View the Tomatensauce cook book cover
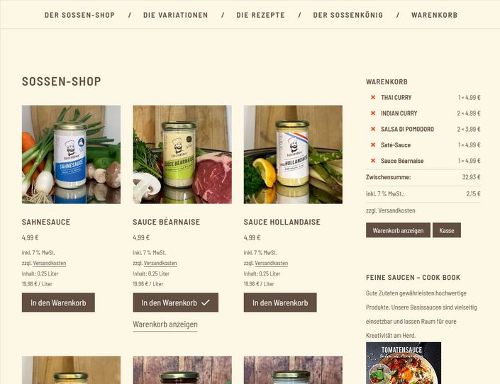This screenshot has height=384, width=500. 404,363
